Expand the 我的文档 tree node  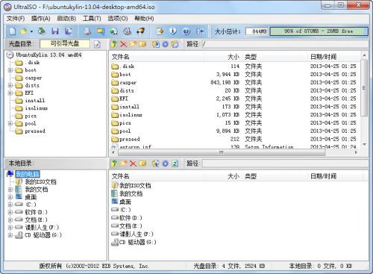[10, 190]
